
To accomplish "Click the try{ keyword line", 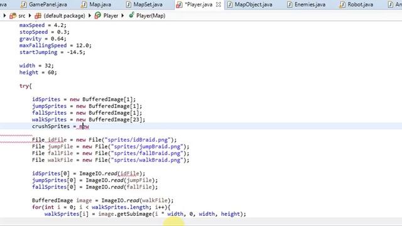I will click(x=25, y=86).
